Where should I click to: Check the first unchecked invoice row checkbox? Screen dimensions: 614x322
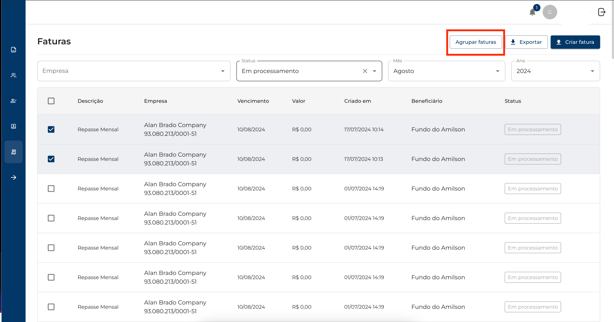pos(51,189)
